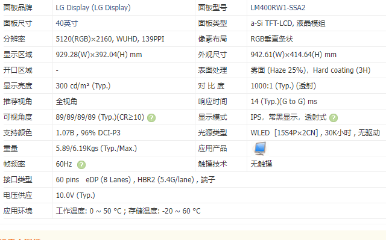The width and height of the screenshot is (386, 240).
Task: Click the 触摸技术 label
Action: pyautogui.click(x=212, y=164)
